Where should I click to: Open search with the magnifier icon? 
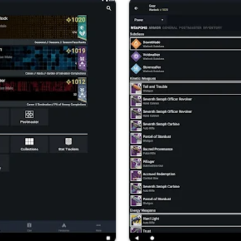click(x=108, y=9)
